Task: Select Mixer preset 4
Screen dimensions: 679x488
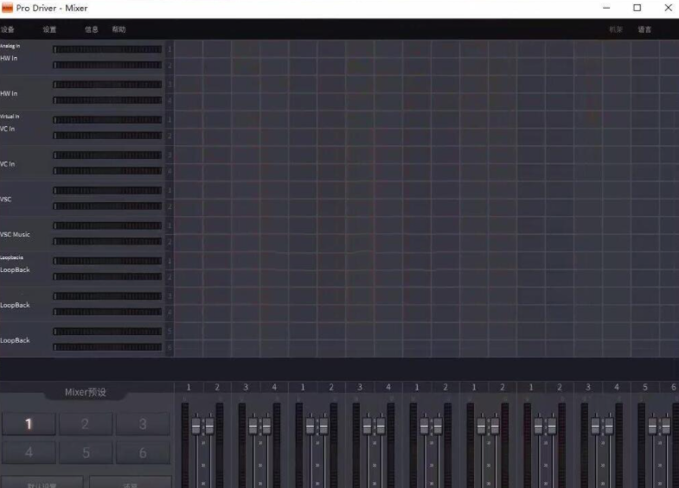Action: tap(29, 453)
